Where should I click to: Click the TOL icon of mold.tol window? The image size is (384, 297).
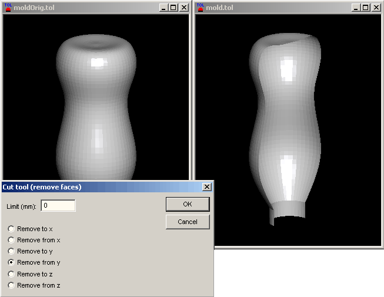[x=201, y=7]
